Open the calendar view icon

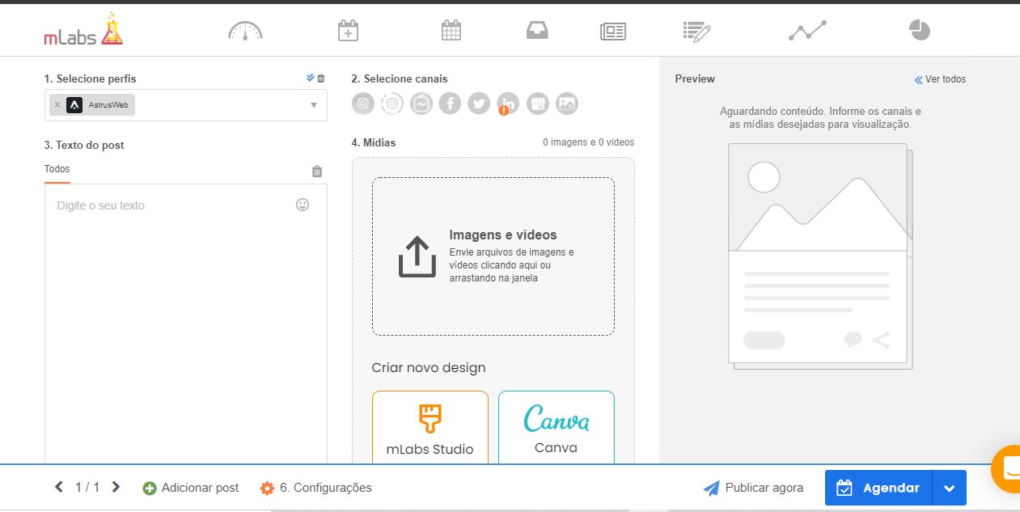[451, 31]
